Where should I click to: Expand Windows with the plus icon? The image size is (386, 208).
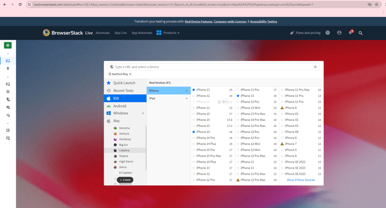click(x=143, y=113)
